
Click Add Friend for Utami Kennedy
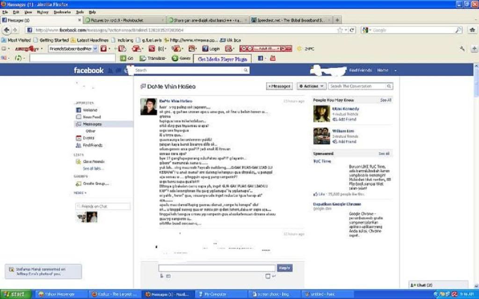click(344, 119)
